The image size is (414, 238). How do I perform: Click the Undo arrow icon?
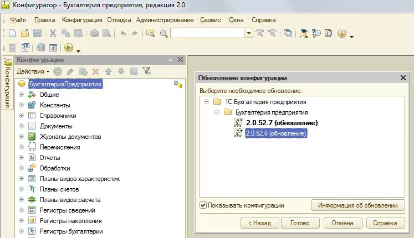[123, 33]
